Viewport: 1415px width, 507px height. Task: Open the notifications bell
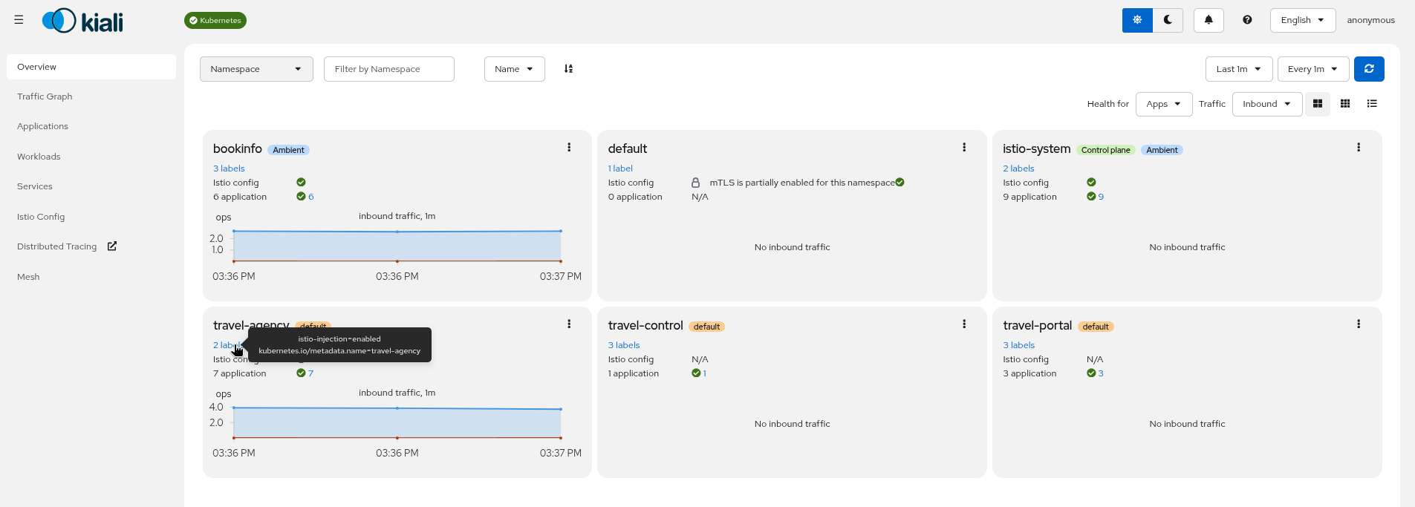coord(1209,20)
